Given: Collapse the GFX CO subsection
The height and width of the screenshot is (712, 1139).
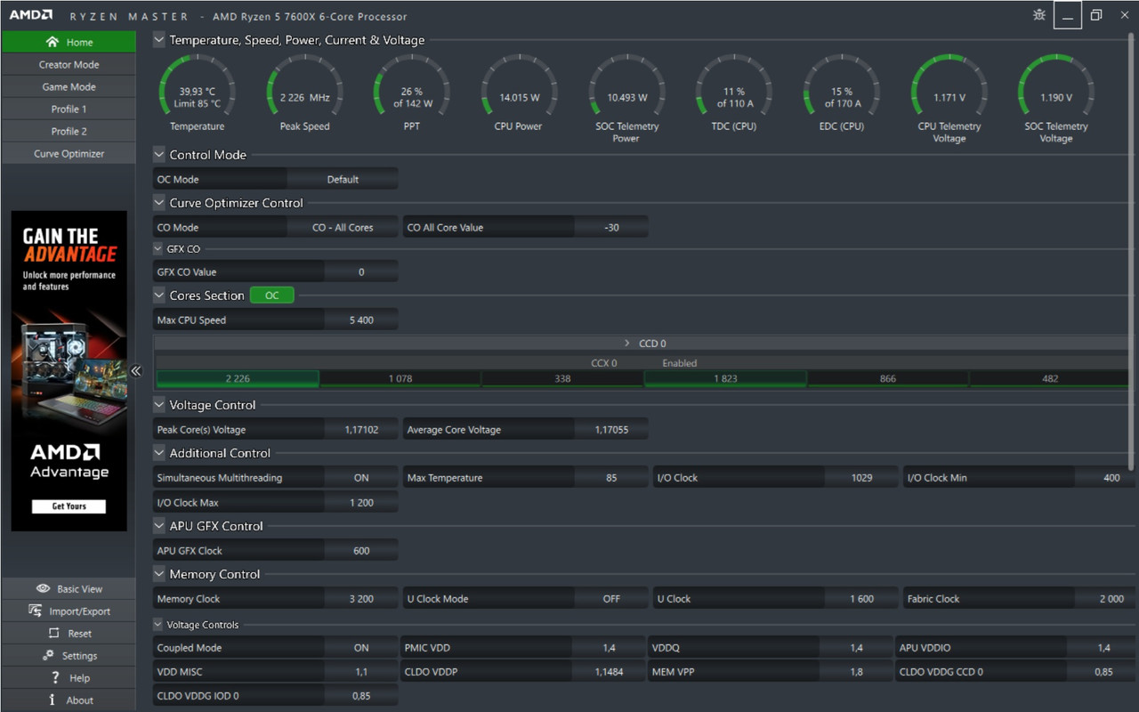Looking at the screenshot, I should (x=158, y=249).
